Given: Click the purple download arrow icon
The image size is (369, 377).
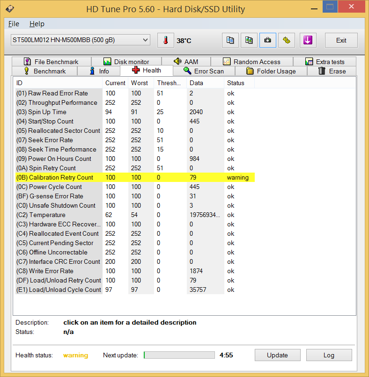Looking at the screenshot, I should point(308,40).
